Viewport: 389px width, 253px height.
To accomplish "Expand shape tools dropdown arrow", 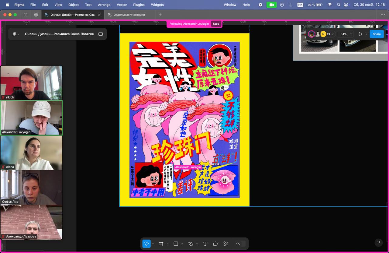I will [182, 244].
